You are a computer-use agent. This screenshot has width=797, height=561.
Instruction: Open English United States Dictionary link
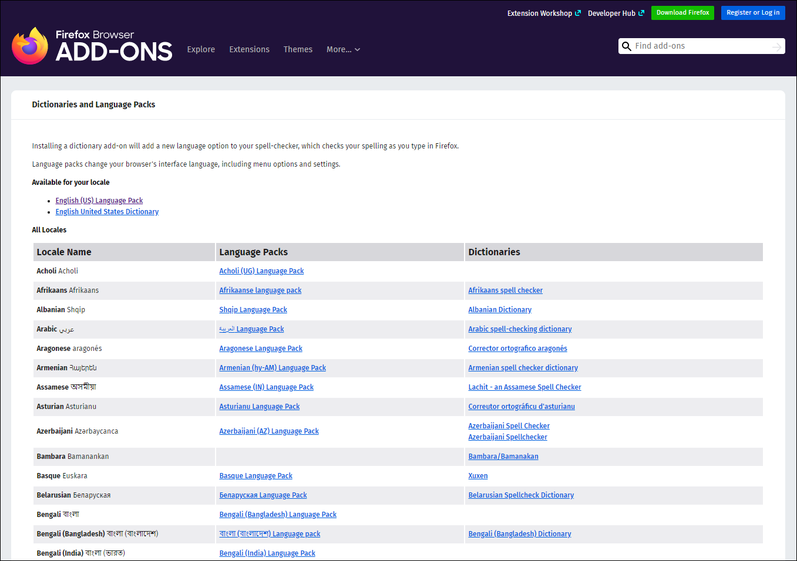point(107,212)
